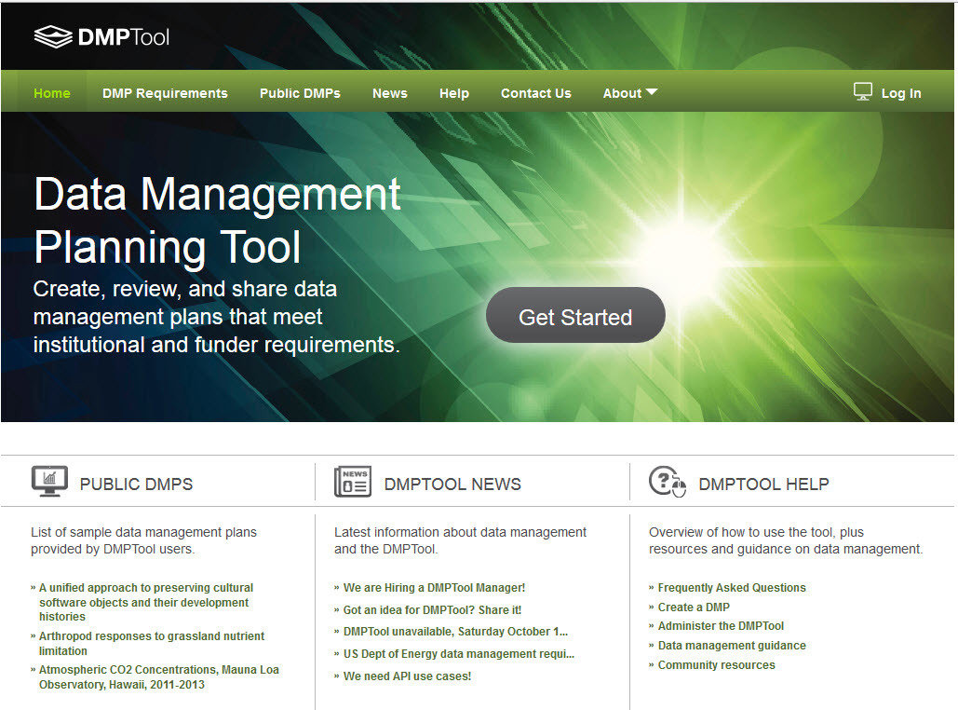Open 'We need API use cases!' news
Viewport: 958px width, 710px height.
[407, 676]
